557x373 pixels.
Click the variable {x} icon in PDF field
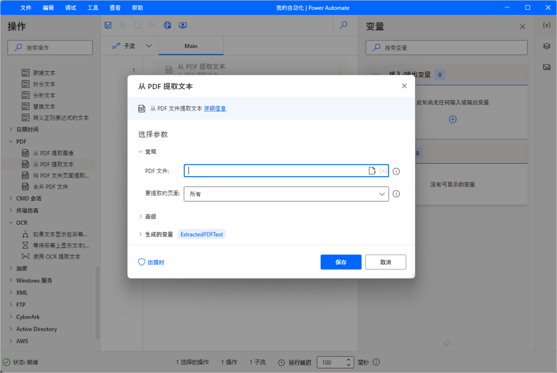[x=383, y=171]
